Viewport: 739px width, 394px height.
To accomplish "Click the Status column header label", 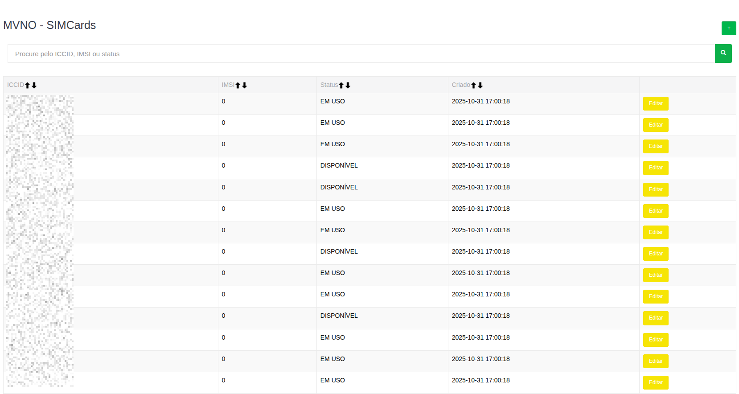I will pyautogui.click(x=329, y=85).
